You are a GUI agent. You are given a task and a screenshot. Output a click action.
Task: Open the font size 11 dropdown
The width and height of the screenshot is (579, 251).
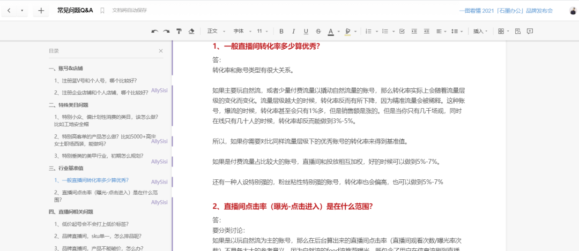(263, 32)
